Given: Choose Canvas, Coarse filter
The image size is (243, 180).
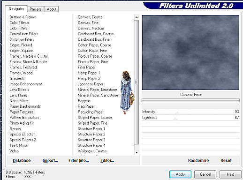Looking at the screenshot, I should (x=90, y=17).
